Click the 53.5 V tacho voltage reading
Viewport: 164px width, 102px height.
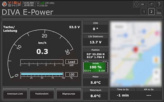[74, 27]
